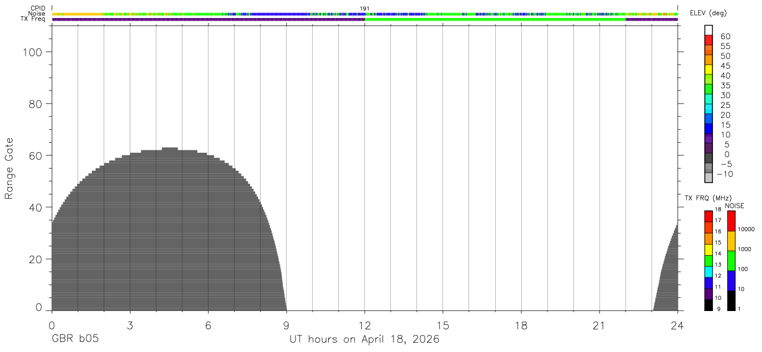Click the green segment of the TX Freq bar
Screen dimensions: 762x352
click(495, 19)
